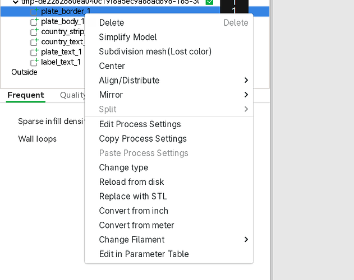Click the label_text_1 part icon
354x280 pixels.
pyautogui.click(x=35, y=62)
